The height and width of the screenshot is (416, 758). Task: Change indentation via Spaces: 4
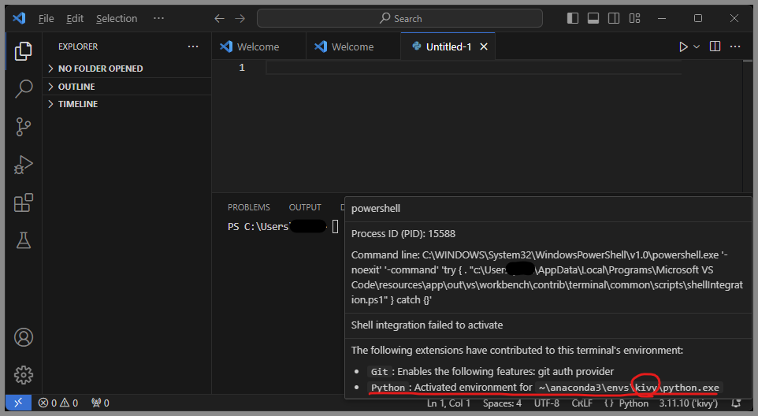click(x=502, y=403)
